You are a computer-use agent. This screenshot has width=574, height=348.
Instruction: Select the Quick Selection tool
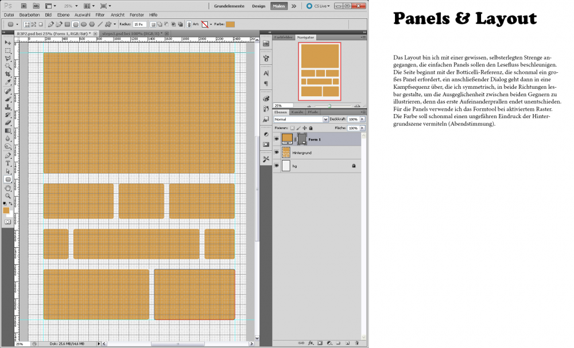click(7, 66)
